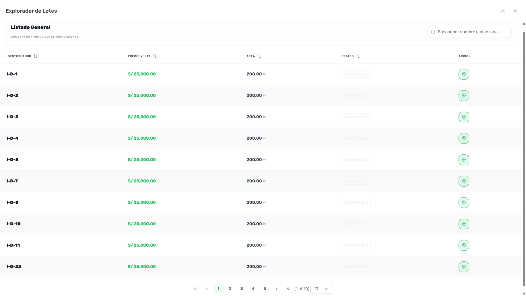526x296 pixels.
Task: Open map location for lot I-D-3
Action: 464,117
